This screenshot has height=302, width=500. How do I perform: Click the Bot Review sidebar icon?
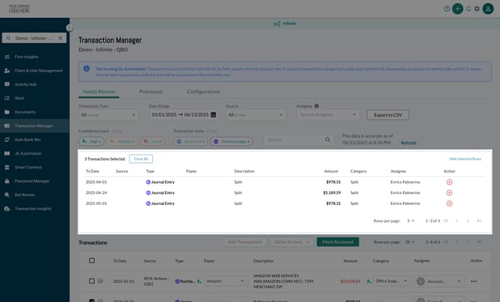pos(7,195)
